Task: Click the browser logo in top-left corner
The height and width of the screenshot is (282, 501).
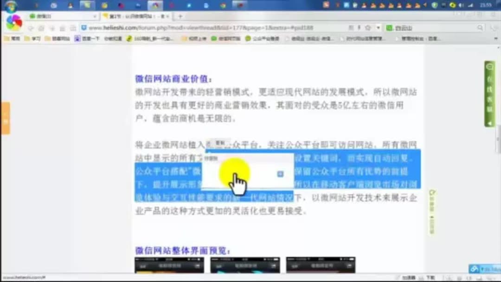Action: coord(14,23)
